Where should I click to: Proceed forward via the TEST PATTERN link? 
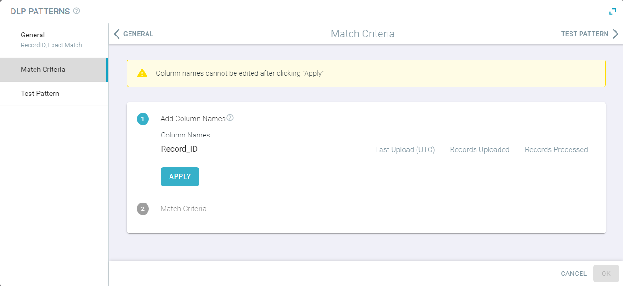(586, 33)
